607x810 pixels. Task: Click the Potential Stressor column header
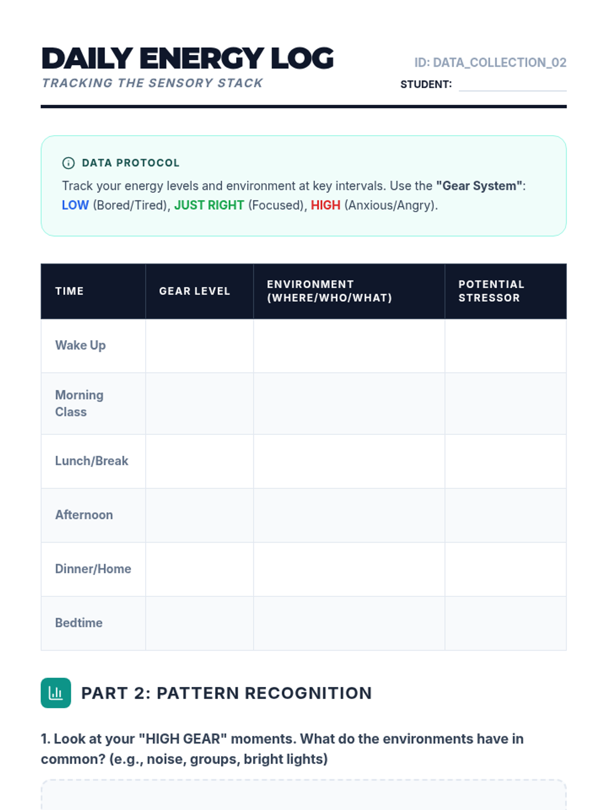click(x=491, y=291)
